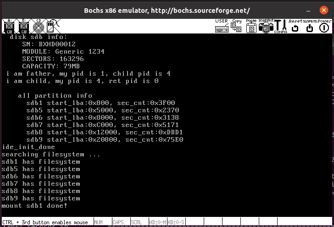Click the 'disk sdb info:' line

pyautogui.click(x=39, y=37)
